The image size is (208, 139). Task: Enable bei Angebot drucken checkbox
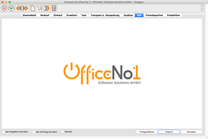click(4, 132)
